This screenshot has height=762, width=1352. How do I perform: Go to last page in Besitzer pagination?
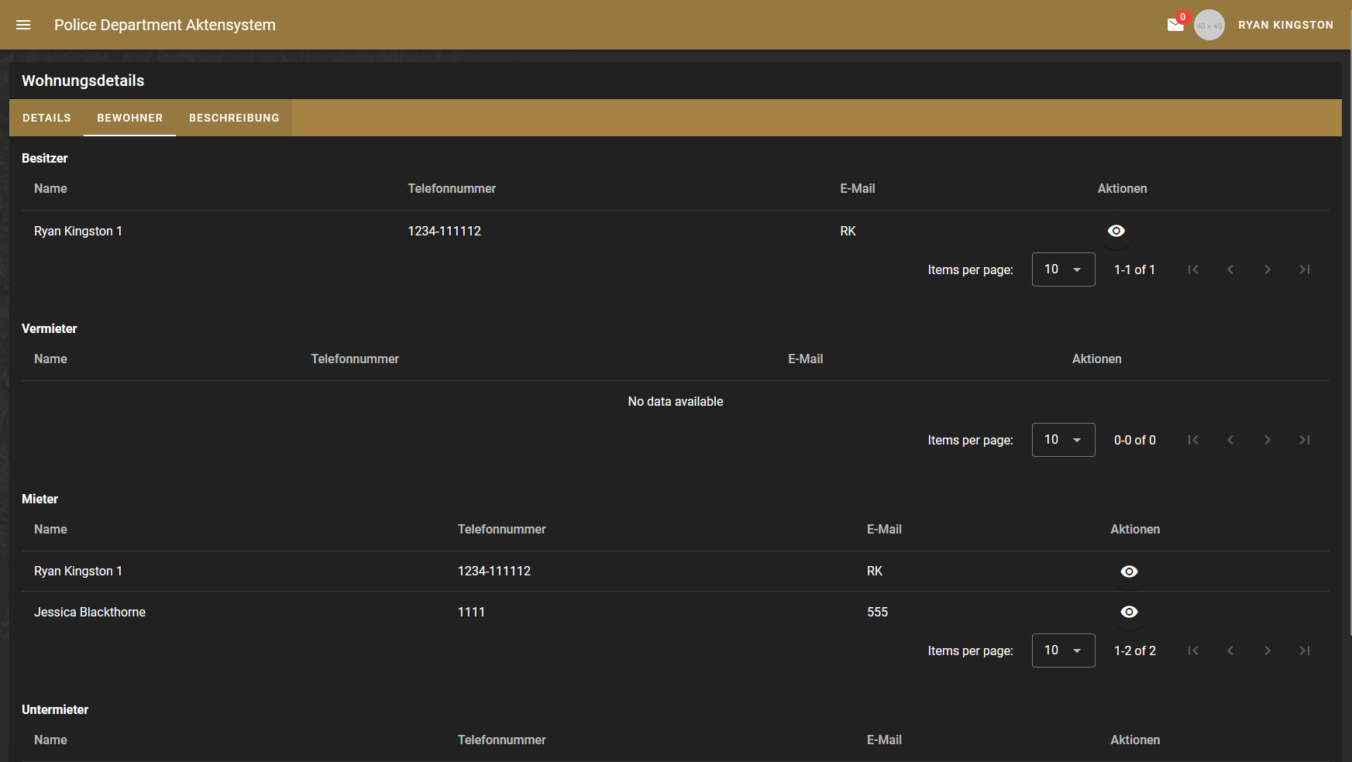pyautogui.click(x=1305, y=269)
